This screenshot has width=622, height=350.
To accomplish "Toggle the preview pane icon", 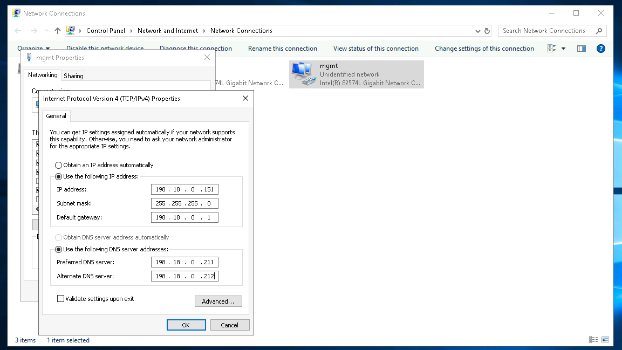I will (581, 49).
